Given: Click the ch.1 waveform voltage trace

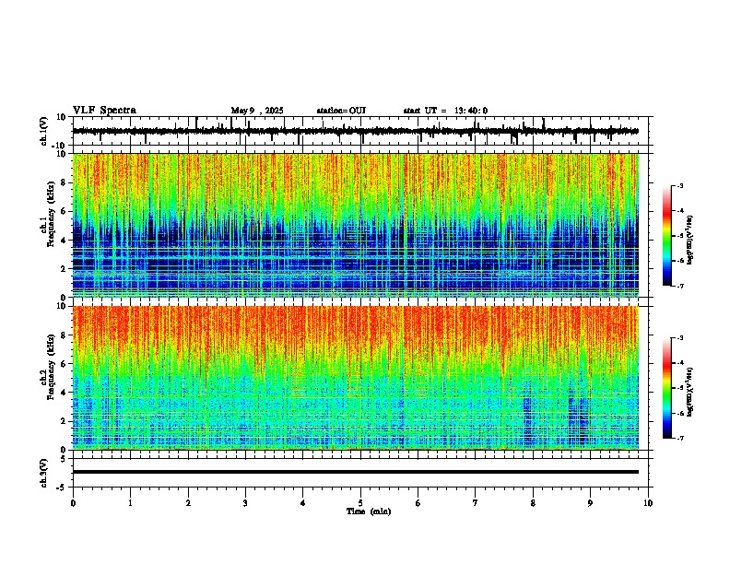Looking at the screenshot, I should click(356, 131).
